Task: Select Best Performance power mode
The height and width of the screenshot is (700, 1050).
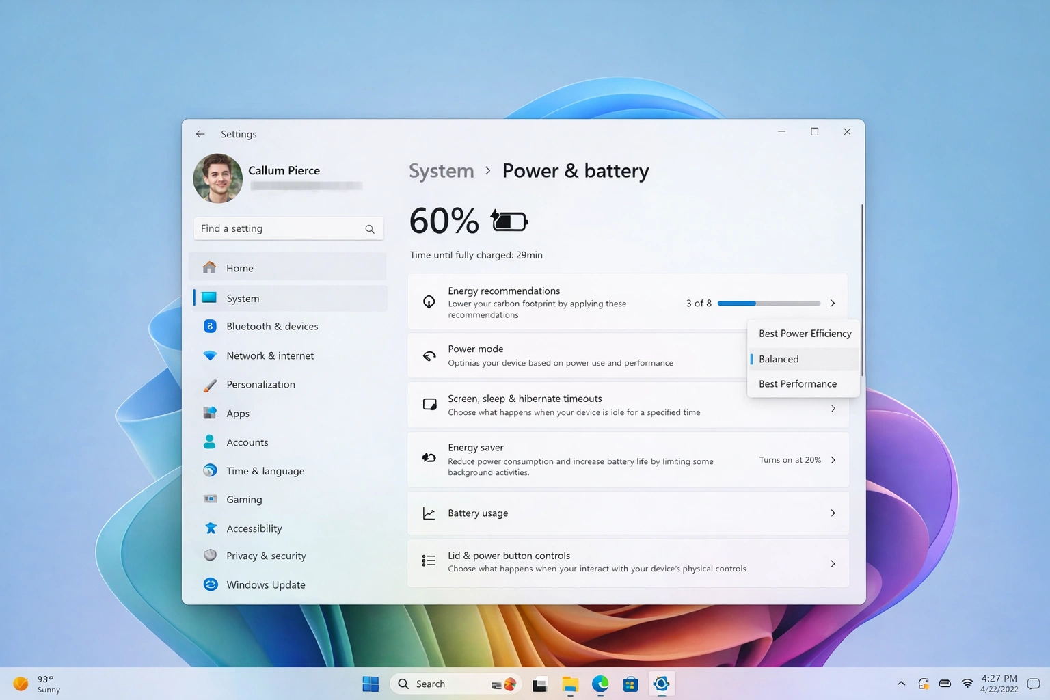Action: [797, 383]
